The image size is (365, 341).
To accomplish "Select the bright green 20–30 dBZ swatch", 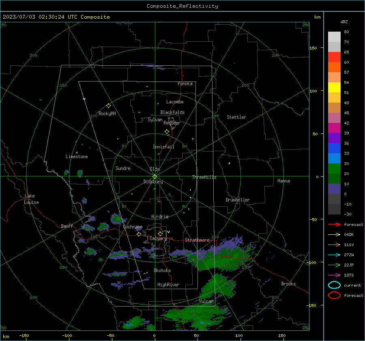I will 334,169.
